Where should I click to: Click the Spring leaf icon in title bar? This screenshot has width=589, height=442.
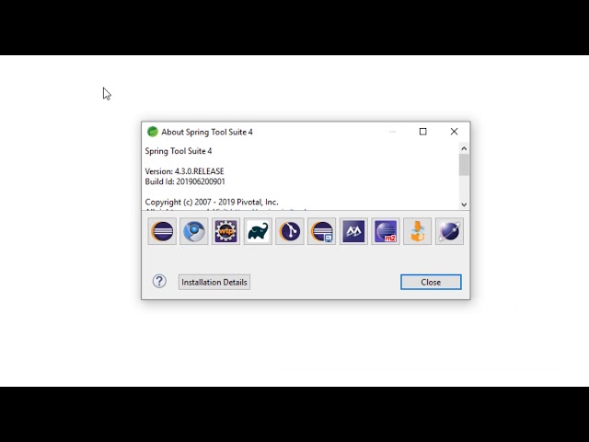pos(153,132)
